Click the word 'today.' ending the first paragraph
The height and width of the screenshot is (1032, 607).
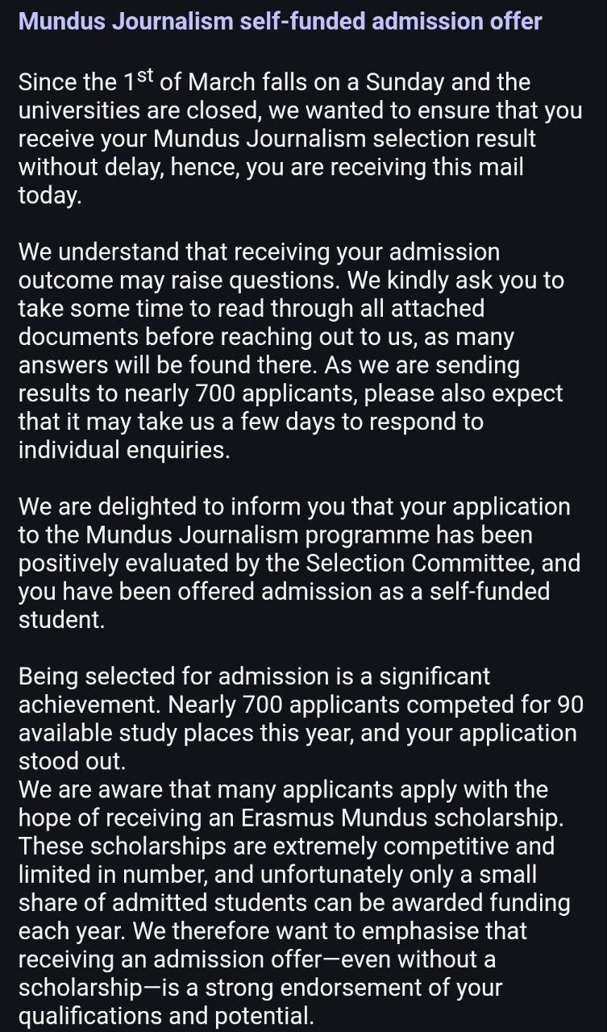pyautogui.click(x=50, y=196)
